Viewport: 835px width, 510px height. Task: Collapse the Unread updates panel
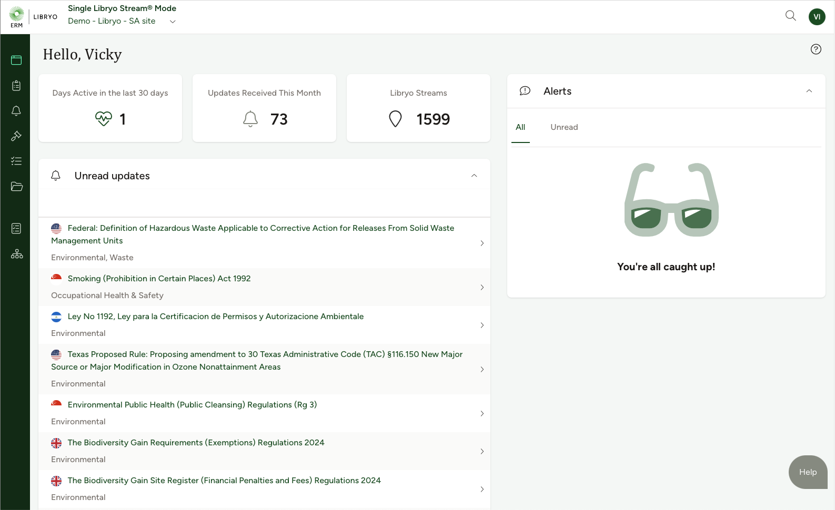(474, 176)
